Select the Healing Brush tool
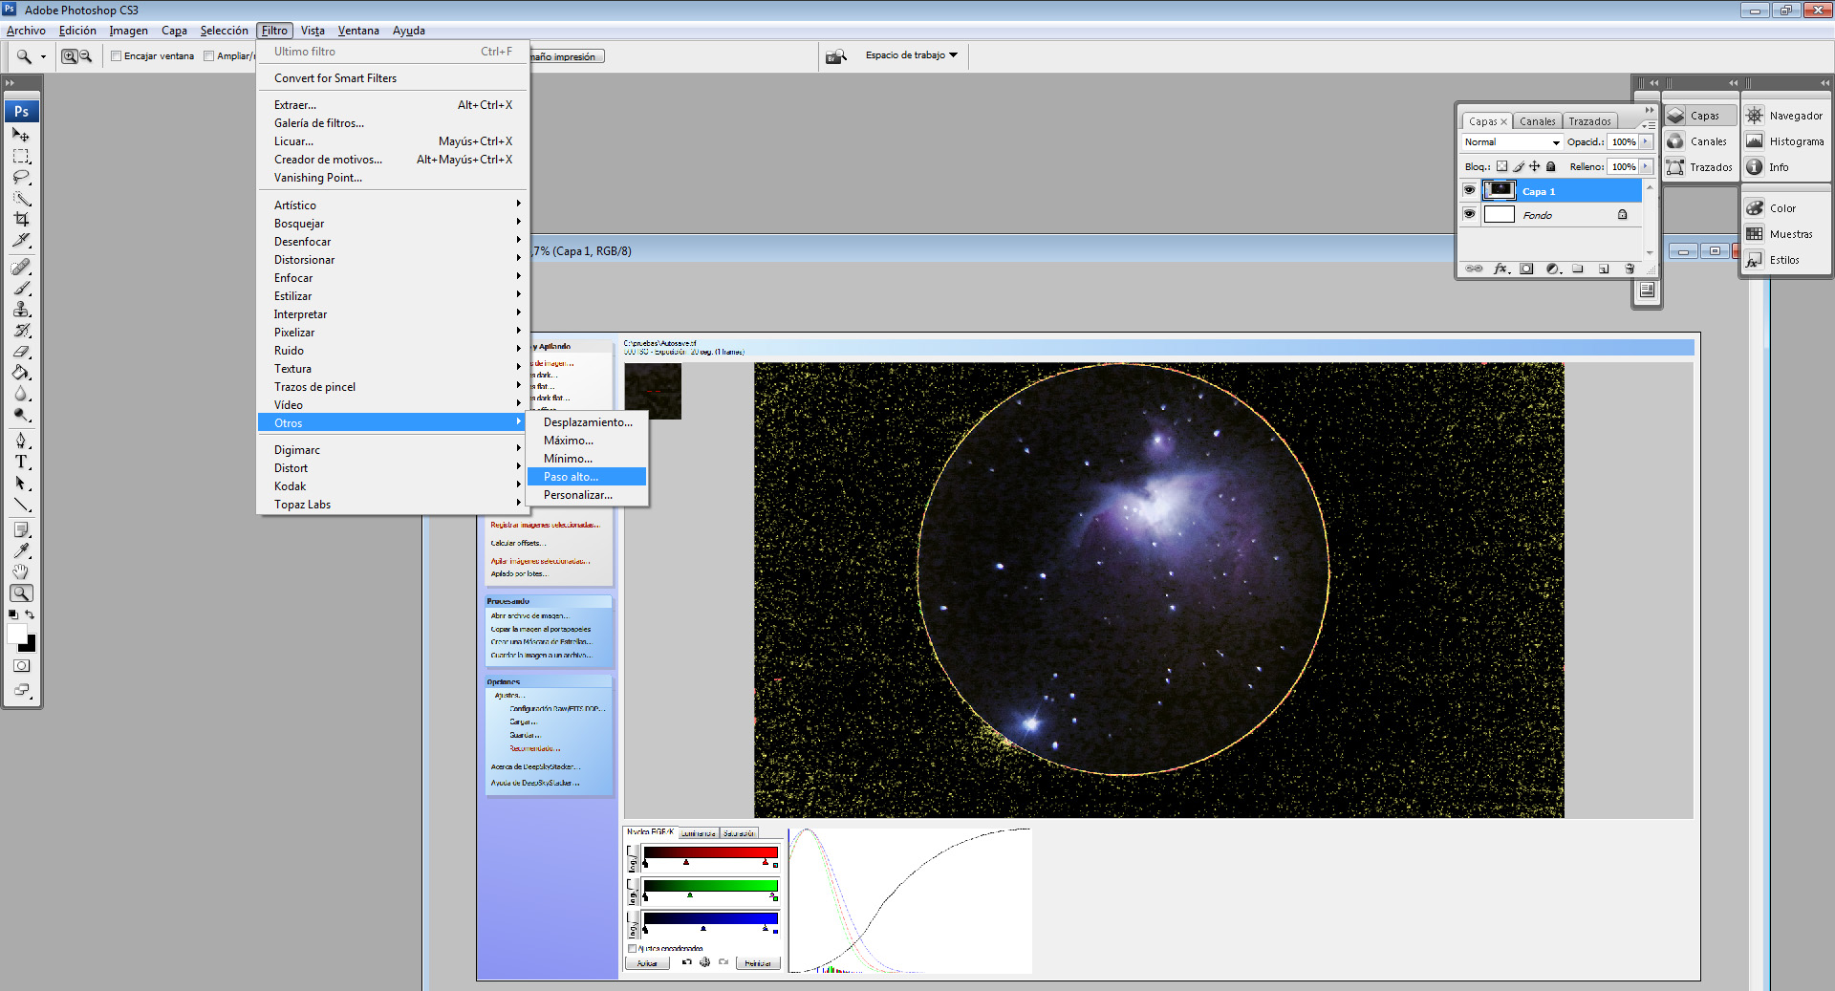The image size is (1835, 991). (x=21, y=267)
